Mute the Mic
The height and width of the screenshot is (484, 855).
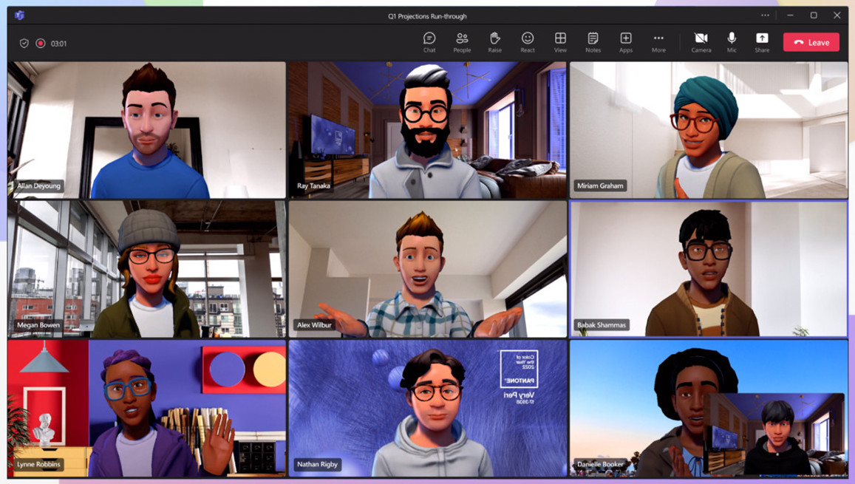[731, 42]
